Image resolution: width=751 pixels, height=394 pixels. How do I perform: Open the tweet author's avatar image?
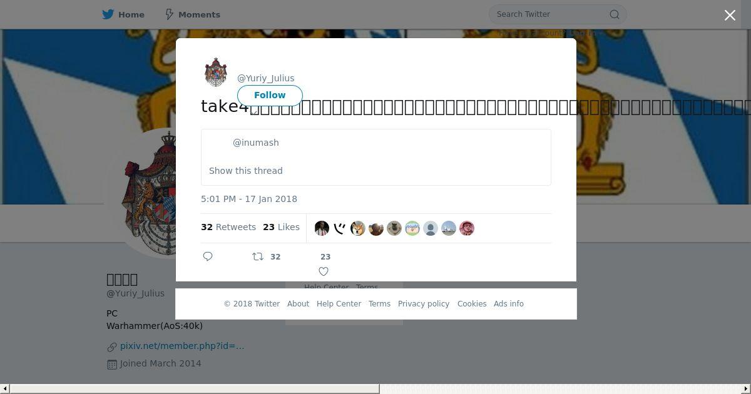[x=216, y=73]
